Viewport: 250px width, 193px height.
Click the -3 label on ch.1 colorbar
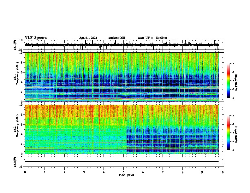pyautogui.click(x=233, y=63)
